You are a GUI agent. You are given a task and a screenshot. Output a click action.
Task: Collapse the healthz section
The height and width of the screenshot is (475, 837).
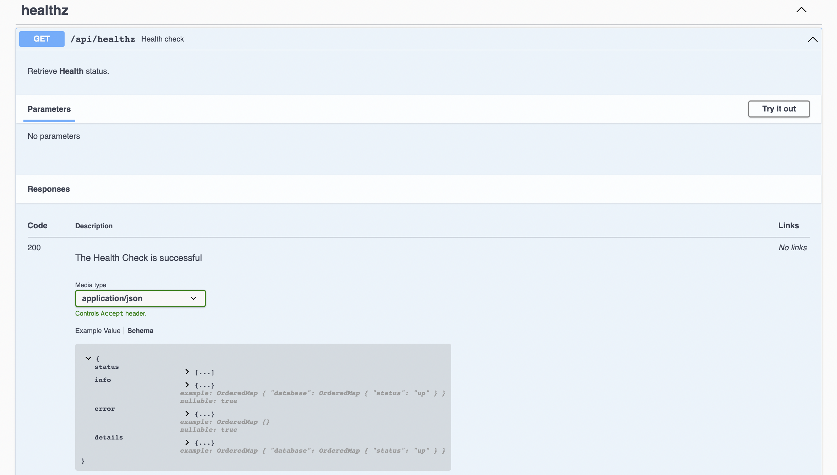pos(801,10)
